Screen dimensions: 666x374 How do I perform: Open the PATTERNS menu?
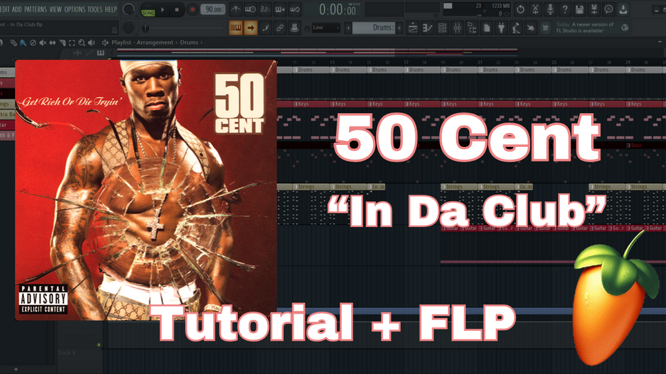pyautogui.click(x=36, y=9)
